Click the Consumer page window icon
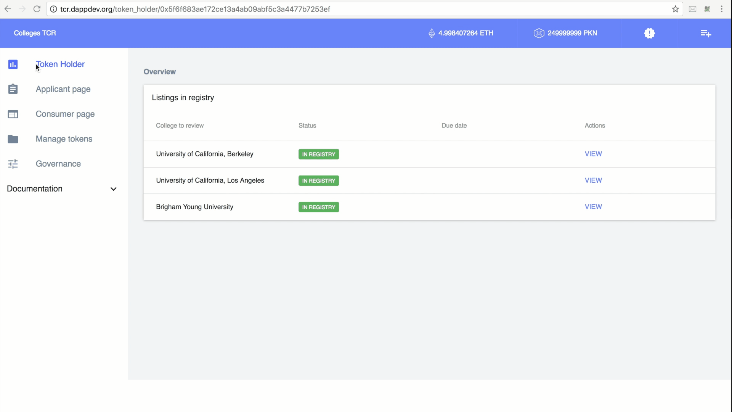 (13, 114)
